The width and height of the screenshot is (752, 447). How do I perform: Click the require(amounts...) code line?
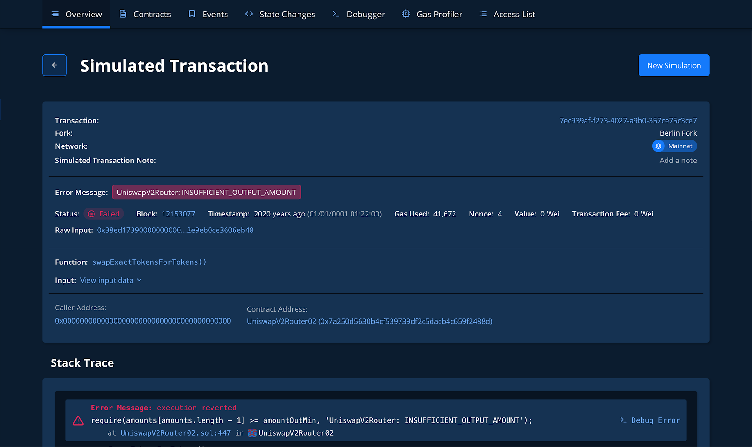pyautogui.click(x=312, y=420)
